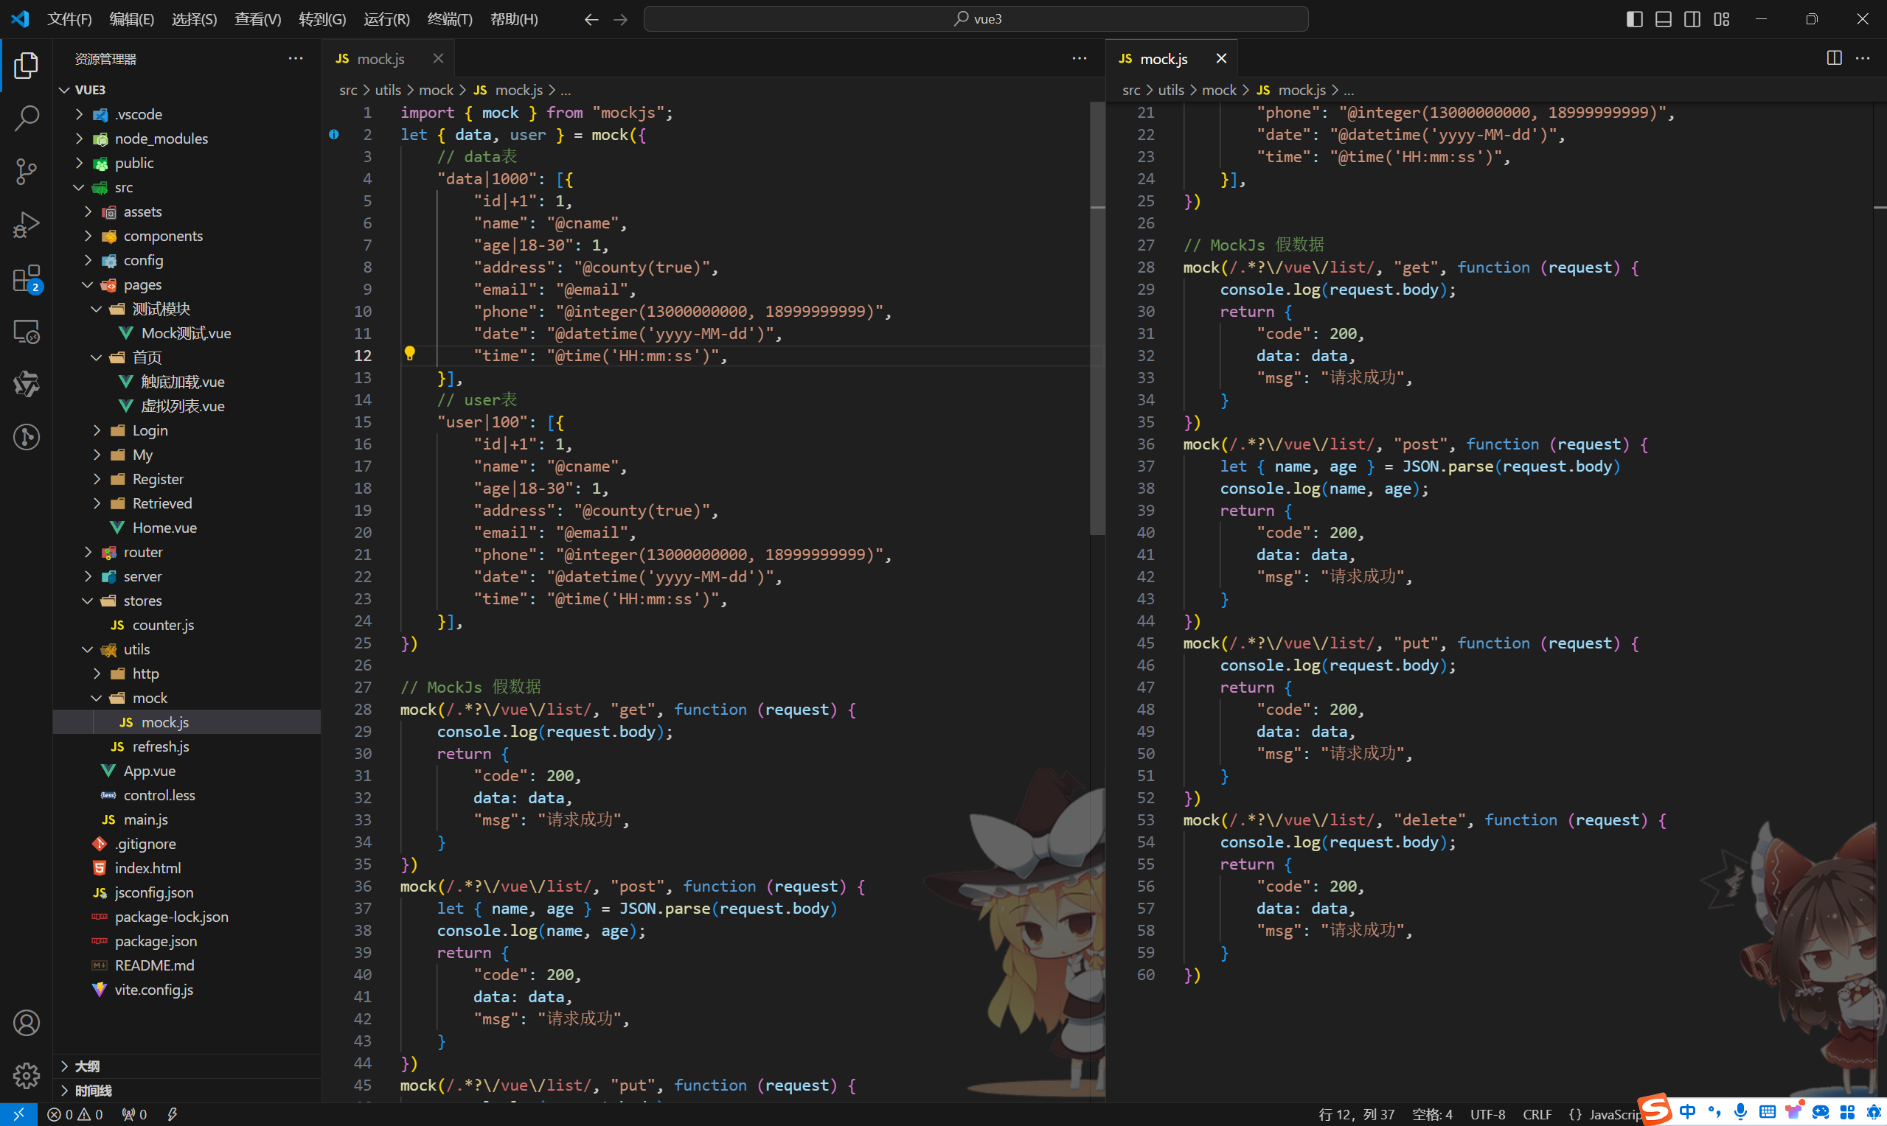Open the Manage gear menu
The image size is (1887, 1126).
27,1075
